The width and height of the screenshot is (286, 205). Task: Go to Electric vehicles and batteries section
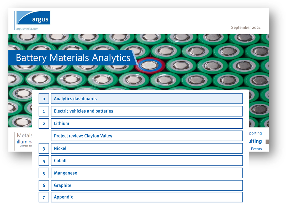146,111
